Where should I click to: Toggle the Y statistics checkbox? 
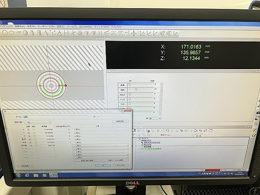[34, 133]
